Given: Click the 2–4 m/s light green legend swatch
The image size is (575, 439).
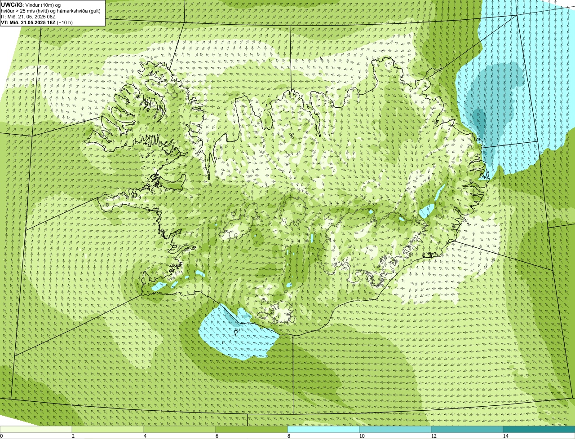Looking at the screenshot, I should pyautogui.click(x=108, y=430).
